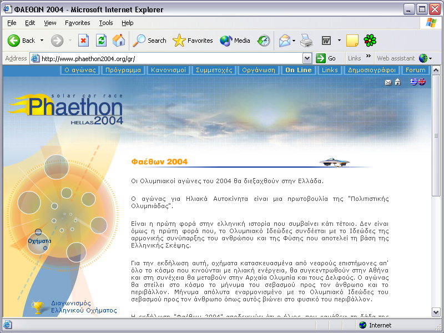The width and height of the screenshot is (444, 333).
Task: Open the Πρόγραμμα navigation link
Action: (123, 70)
